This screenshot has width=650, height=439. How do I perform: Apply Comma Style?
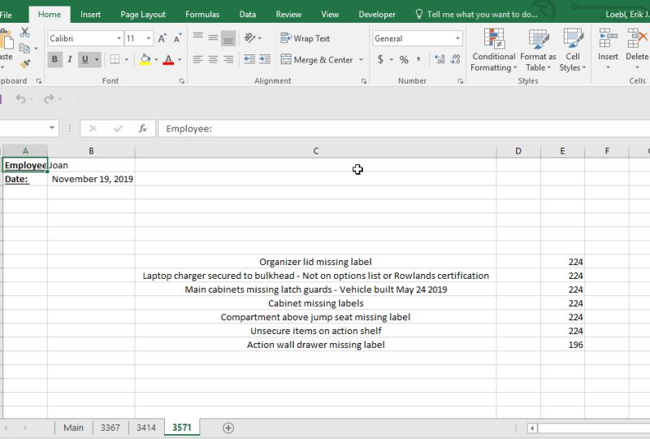418,59
